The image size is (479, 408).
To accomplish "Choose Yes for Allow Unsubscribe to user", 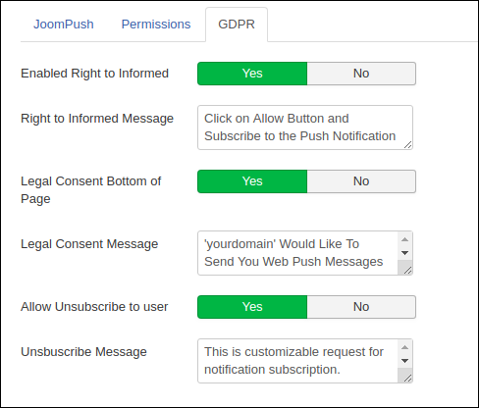I will [x=252, y=307].
